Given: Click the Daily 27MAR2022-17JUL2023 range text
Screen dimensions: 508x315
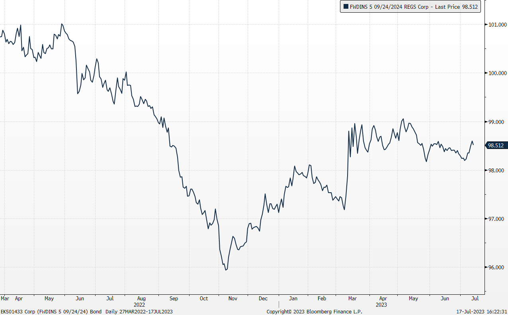Looking at the screenshot, I should click(139, 312).
